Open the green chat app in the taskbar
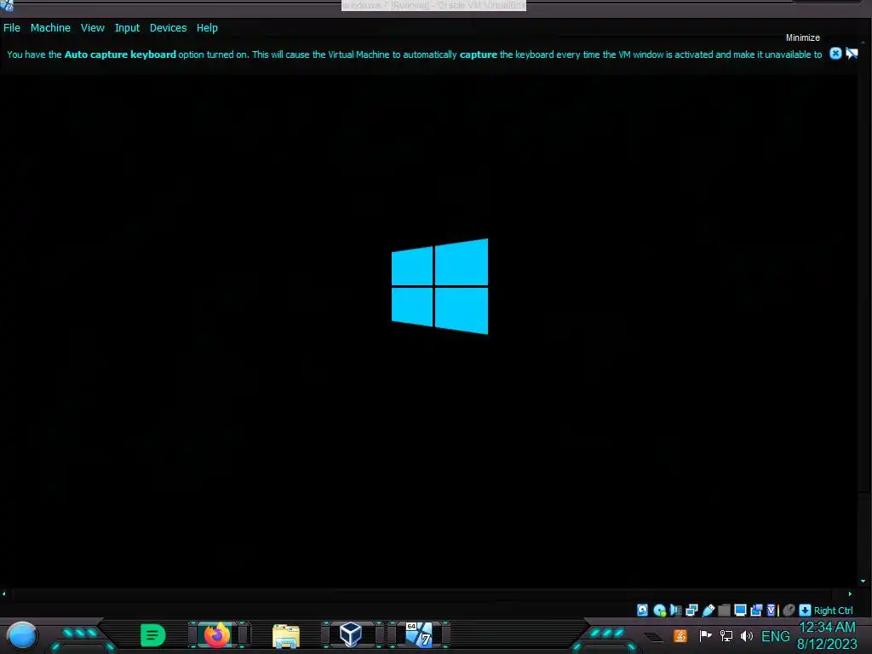 [152, 635]
